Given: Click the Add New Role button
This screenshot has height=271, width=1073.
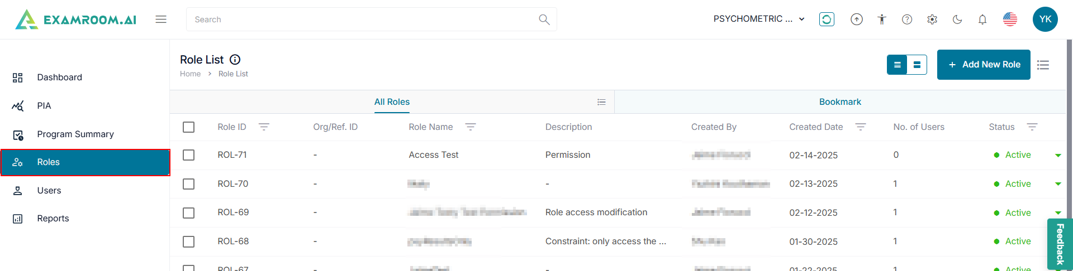Looking at the screenshot, I should [x=984, y=65].
